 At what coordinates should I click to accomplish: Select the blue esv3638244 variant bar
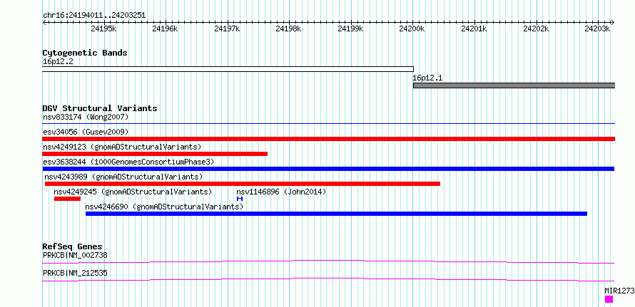point(329,169)
